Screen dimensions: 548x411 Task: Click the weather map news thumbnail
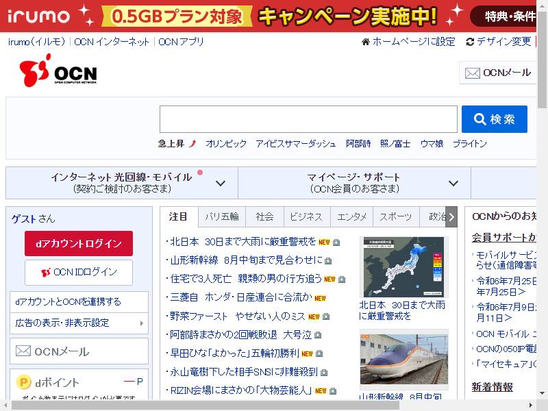click(403, 267)
